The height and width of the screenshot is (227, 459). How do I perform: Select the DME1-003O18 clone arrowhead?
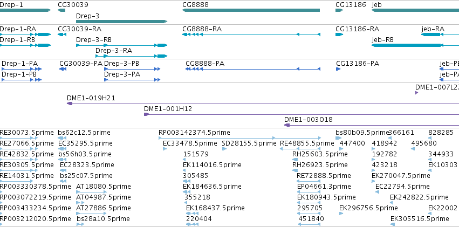(x=287, y=125)
